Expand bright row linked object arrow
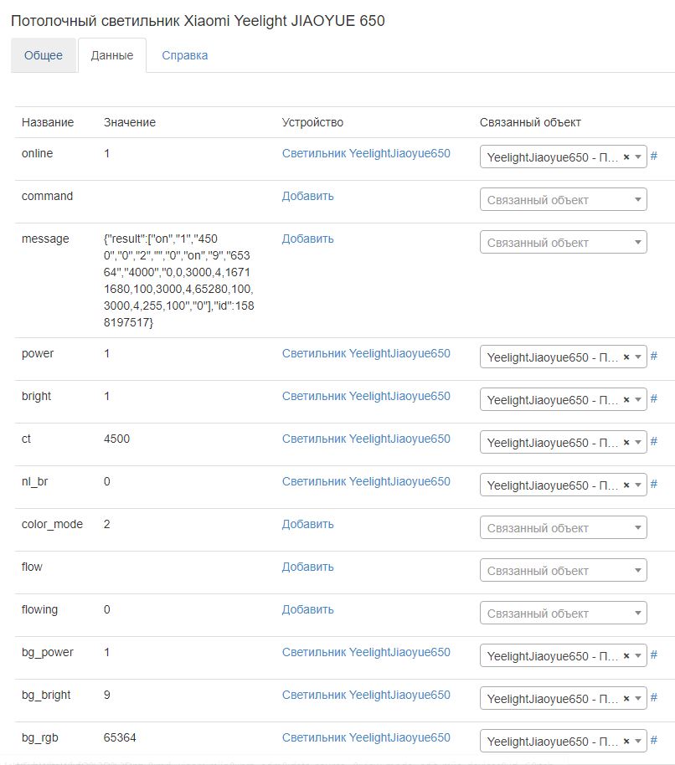The height and width of the screenshot is (765, 675). [638, 399]
